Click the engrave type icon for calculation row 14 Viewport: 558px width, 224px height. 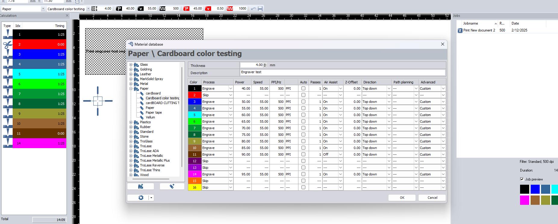click(8, 143)
